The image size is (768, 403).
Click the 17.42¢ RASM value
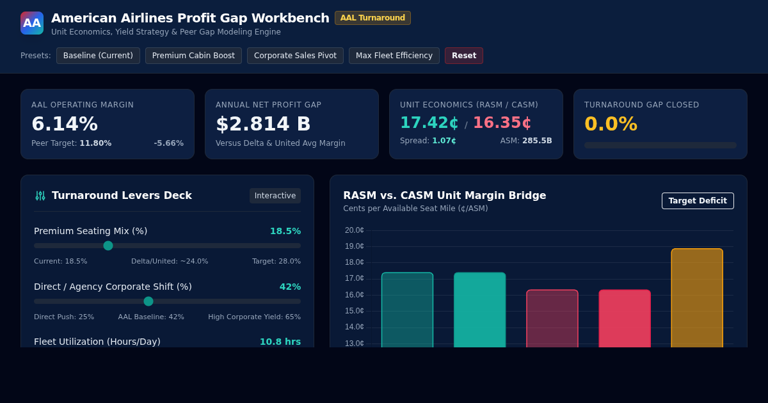(429, 123)
